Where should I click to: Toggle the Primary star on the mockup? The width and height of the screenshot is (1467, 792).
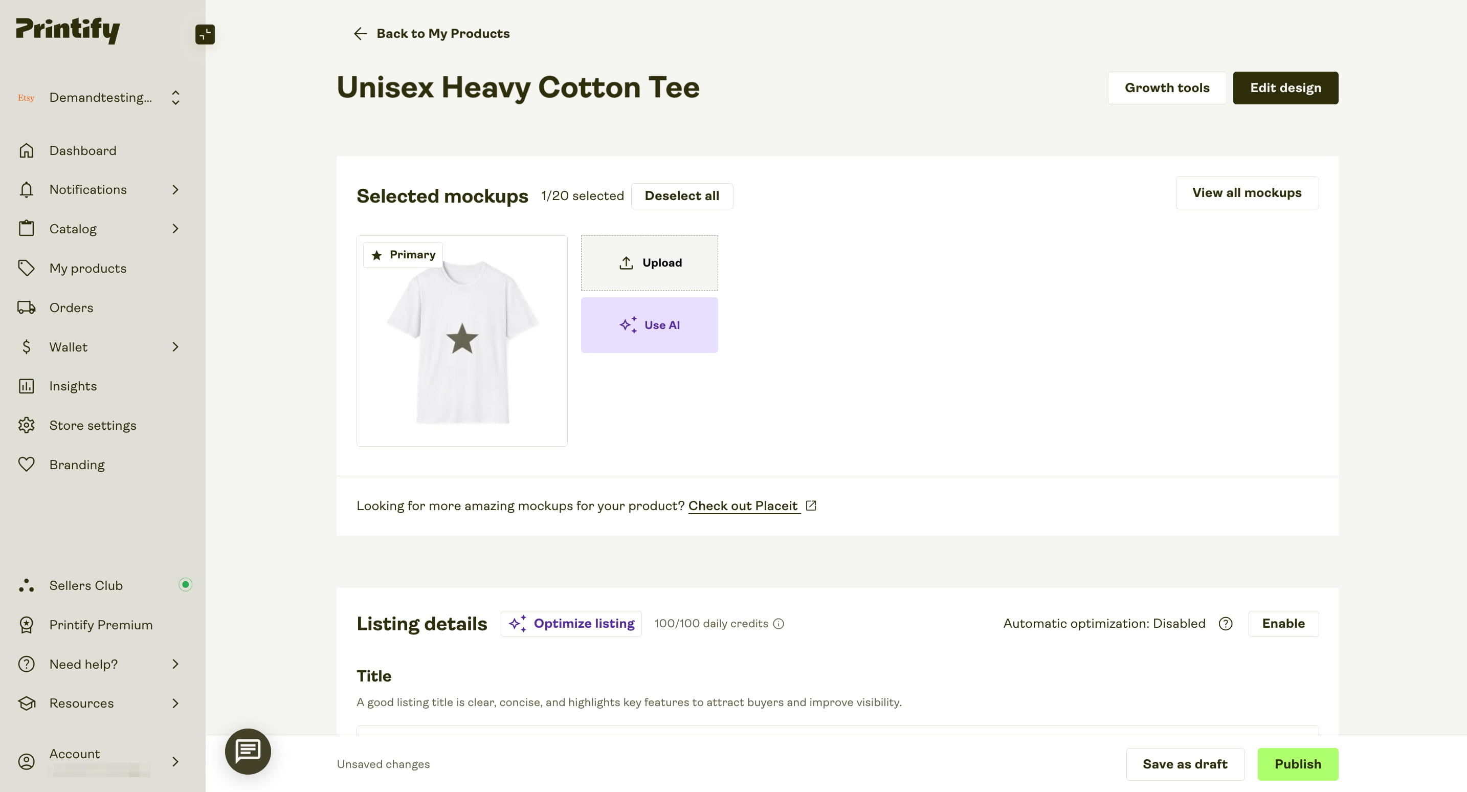click(376, 255)
